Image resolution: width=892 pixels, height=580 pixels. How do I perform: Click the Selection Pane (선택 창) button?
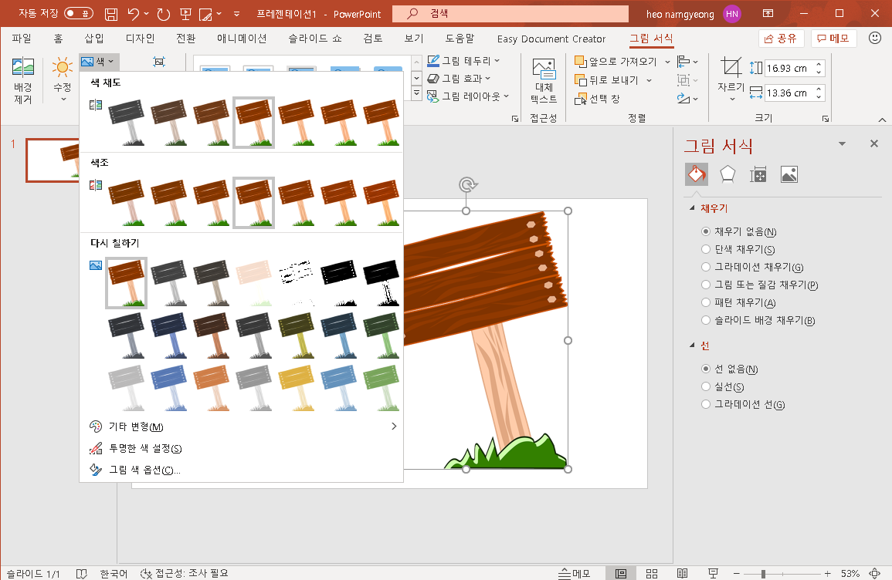597,99
